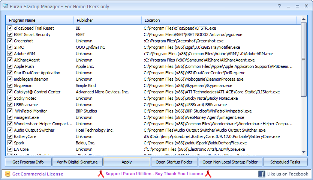Viewport: 313px width, 180px height.
Task: Open Non Local Startup Folder
Action: tap(230, 162)
